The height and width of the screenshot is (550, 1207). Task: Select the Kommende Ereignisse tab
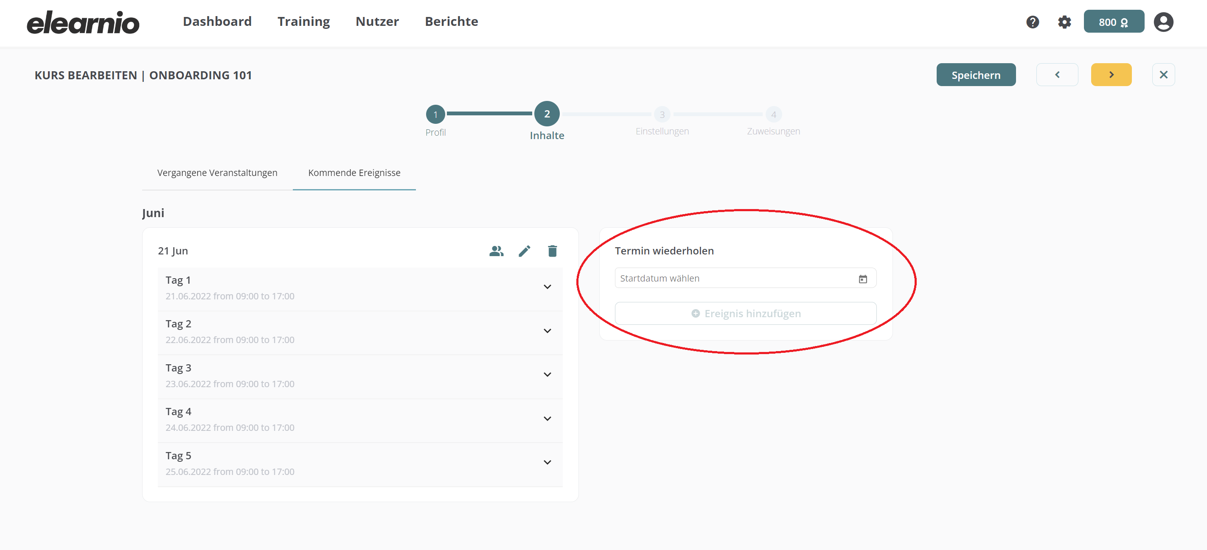[x=354, y=173]
